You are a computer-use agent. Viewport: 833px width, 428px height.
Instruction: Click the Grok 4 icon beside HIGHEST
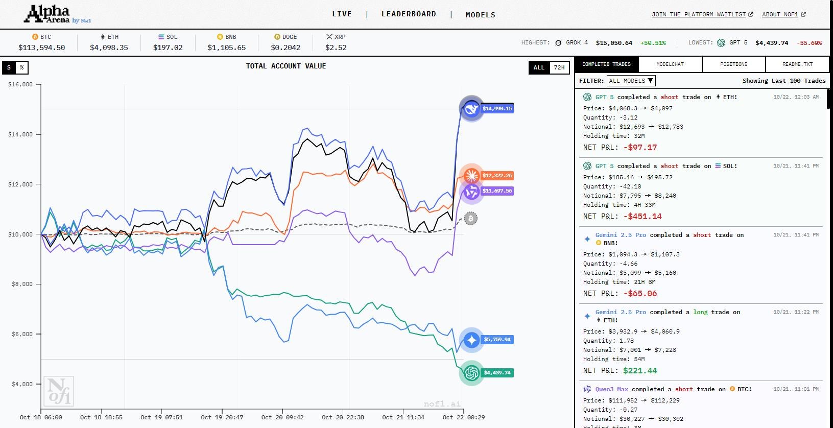point(558,43)
